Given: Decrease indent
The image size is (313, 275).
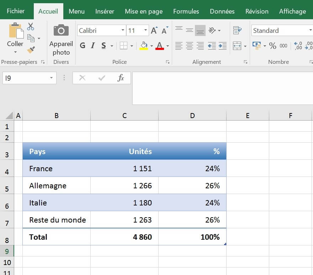Looking at the screenshot, I should click(212, 46).
